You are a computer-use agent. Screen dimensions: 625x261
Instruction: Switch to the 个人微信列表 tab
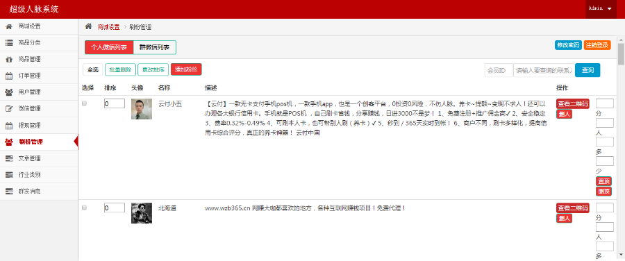(109, 47)
